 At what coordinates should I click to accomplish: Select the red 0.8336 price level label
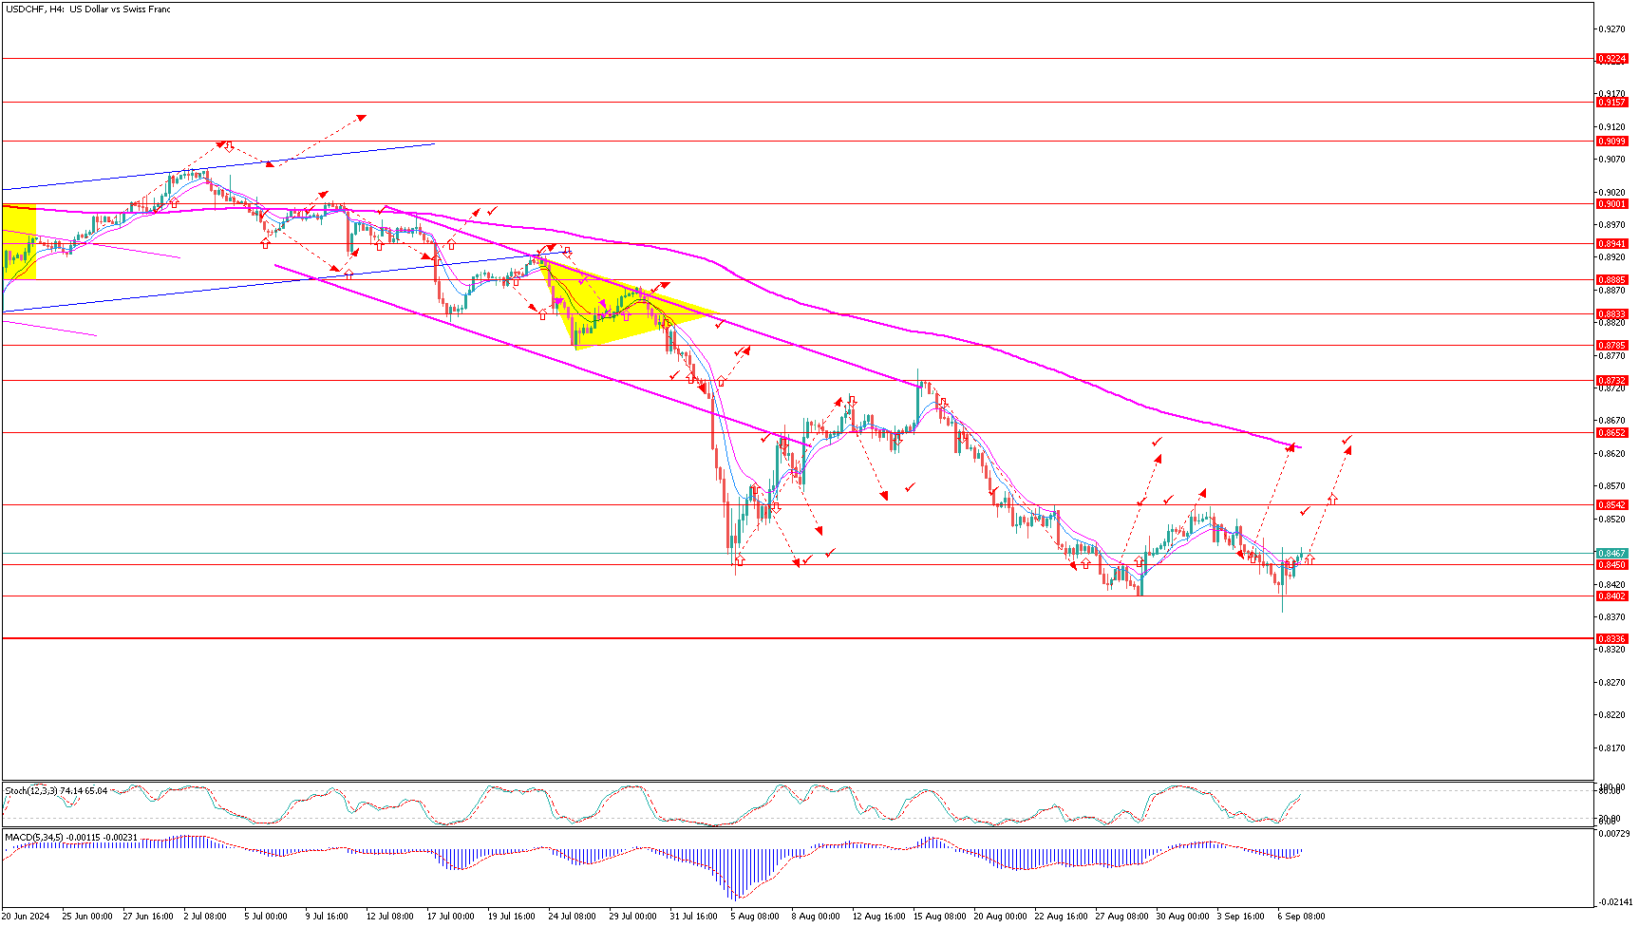pos(1611,639)
